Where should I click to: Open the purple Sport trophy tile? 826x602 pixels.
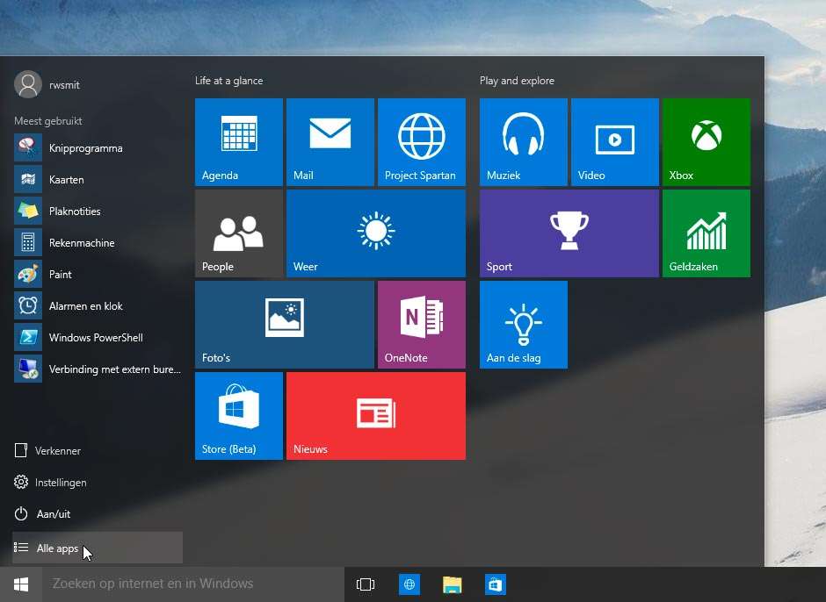[x=569, y=233]
